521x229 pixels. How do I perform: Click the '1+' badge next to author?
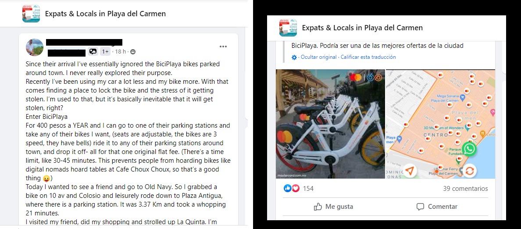[105, 51]
